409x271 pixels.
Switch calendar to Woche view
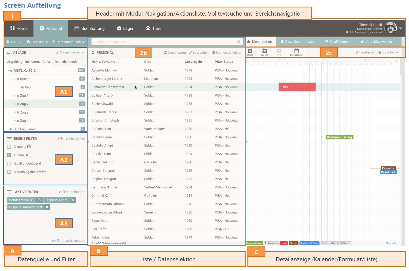tap(265, 51)
